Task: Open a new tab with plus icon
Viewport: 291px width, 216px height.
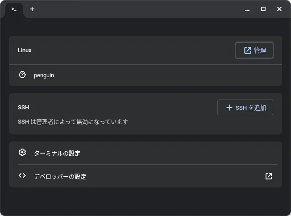Action: [32, 9]
